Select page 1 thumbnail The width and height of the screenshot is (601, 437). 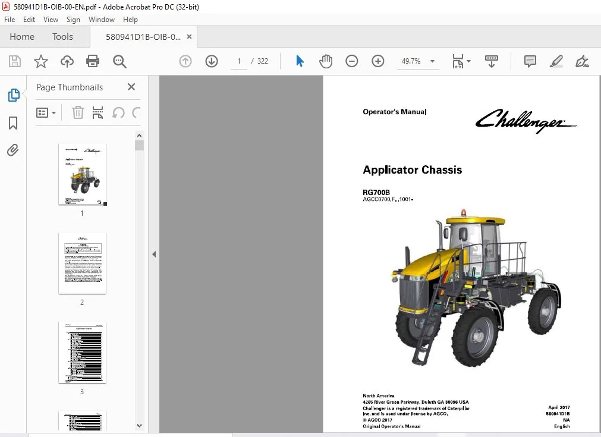click(x=82, y=174)
